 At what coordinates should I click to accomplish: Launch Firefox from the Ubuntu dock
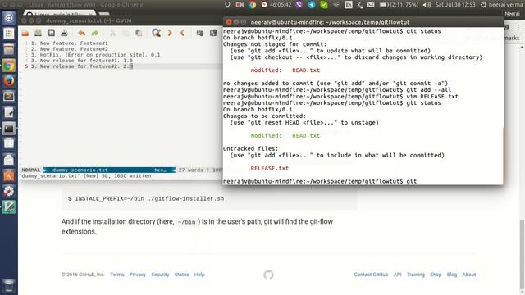(x=9, y=81)
